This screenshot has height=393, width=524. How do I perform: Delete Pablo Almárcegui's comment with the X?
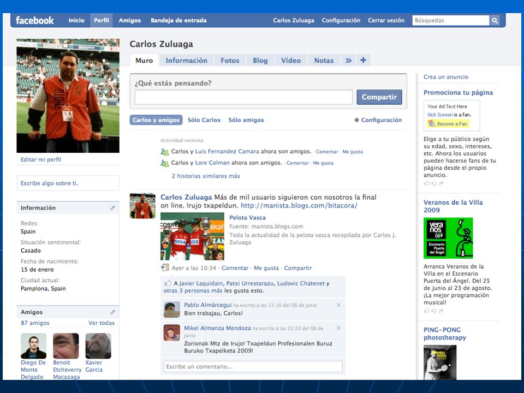[338, 305]
